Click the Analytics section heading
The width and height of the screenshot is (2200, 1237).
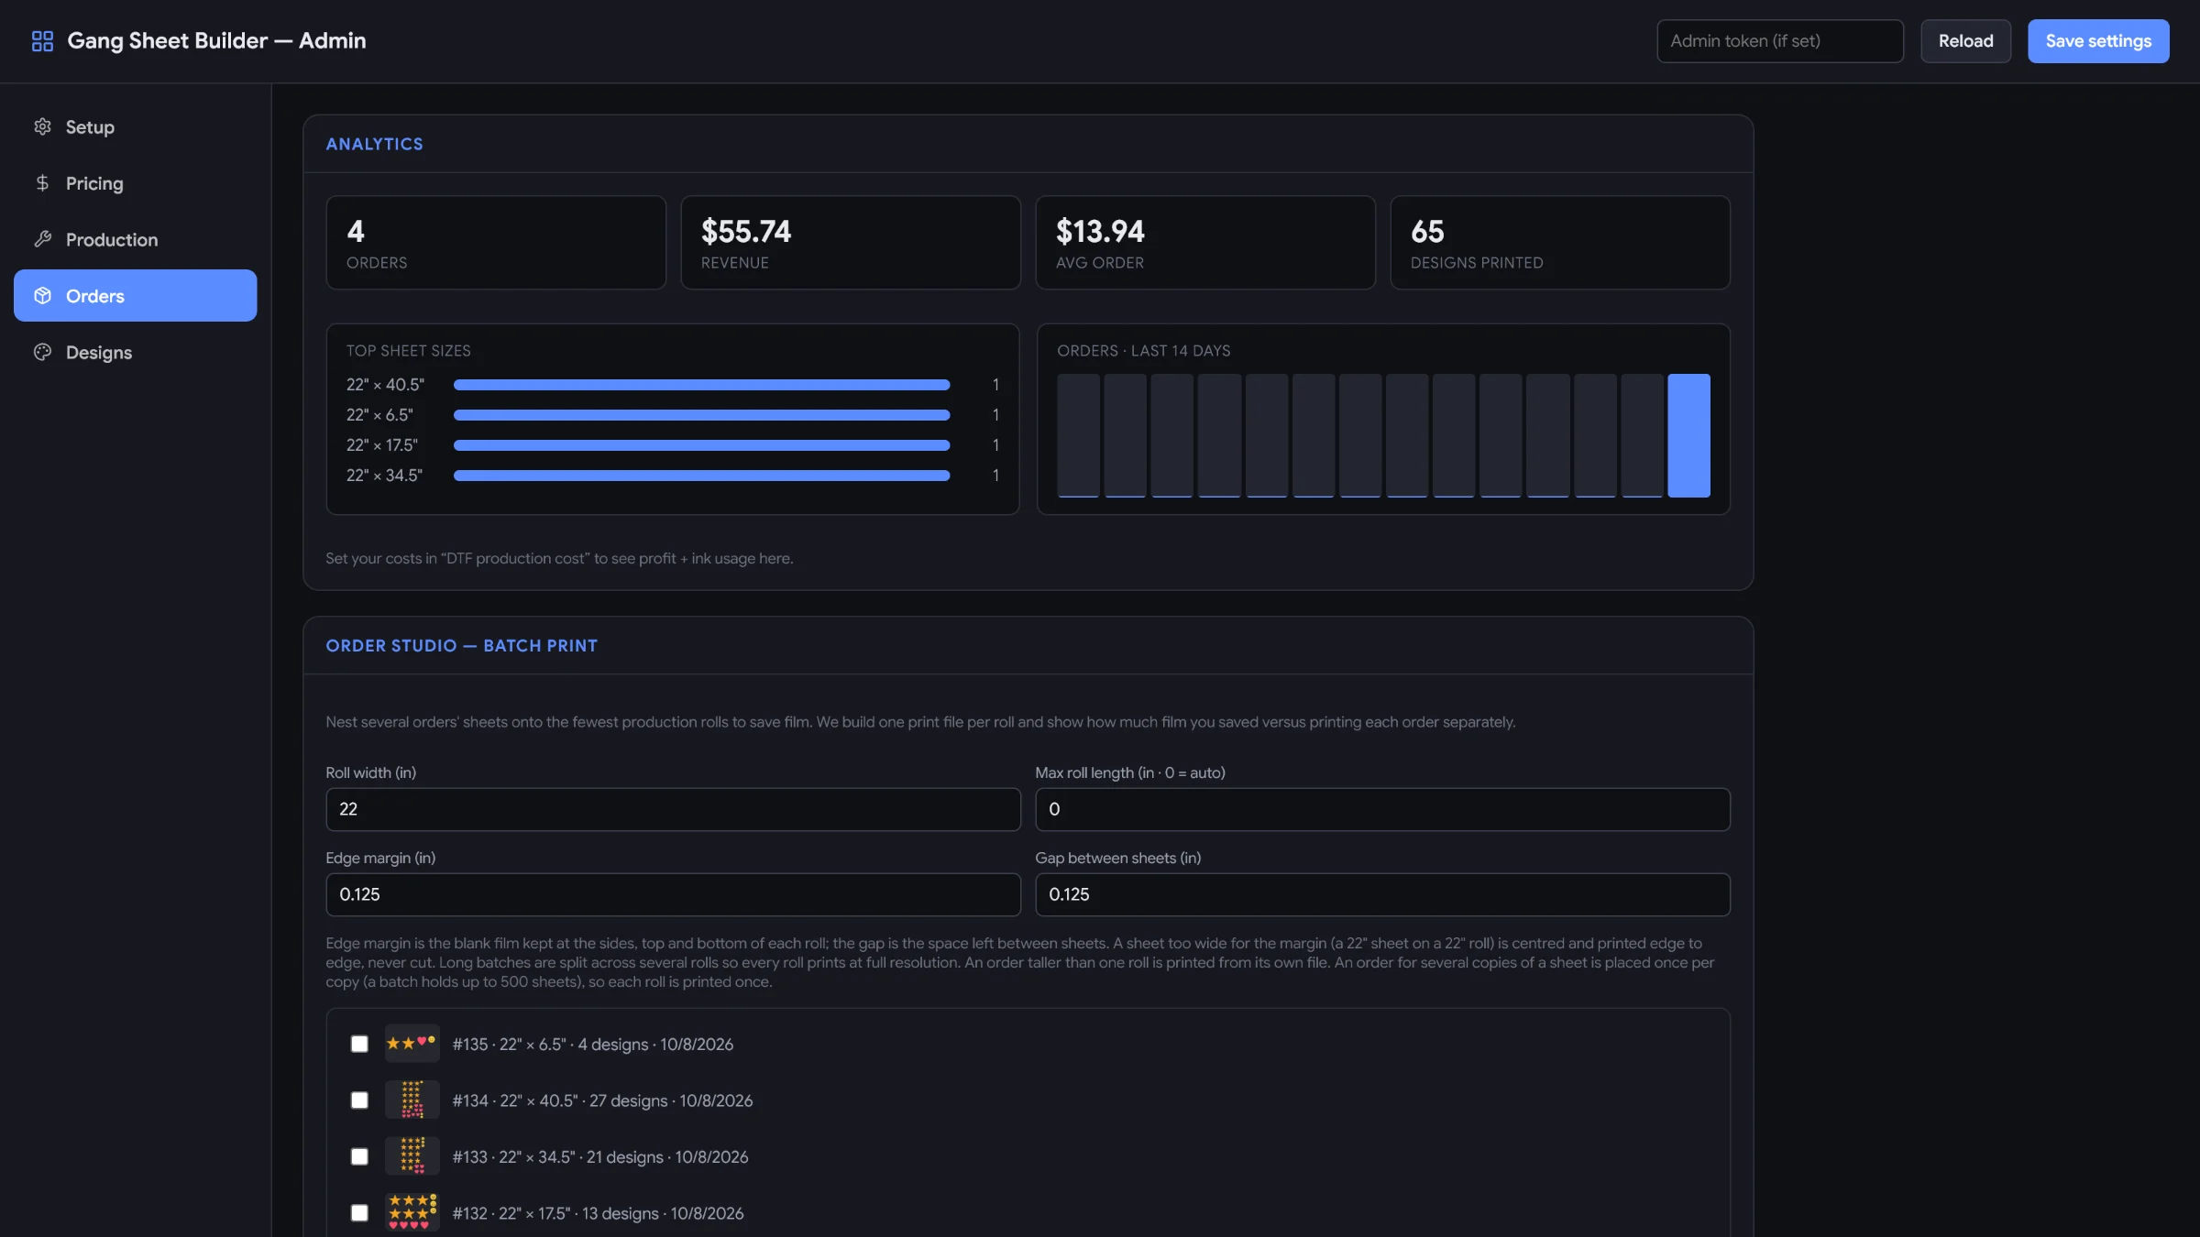pos(374,144)
